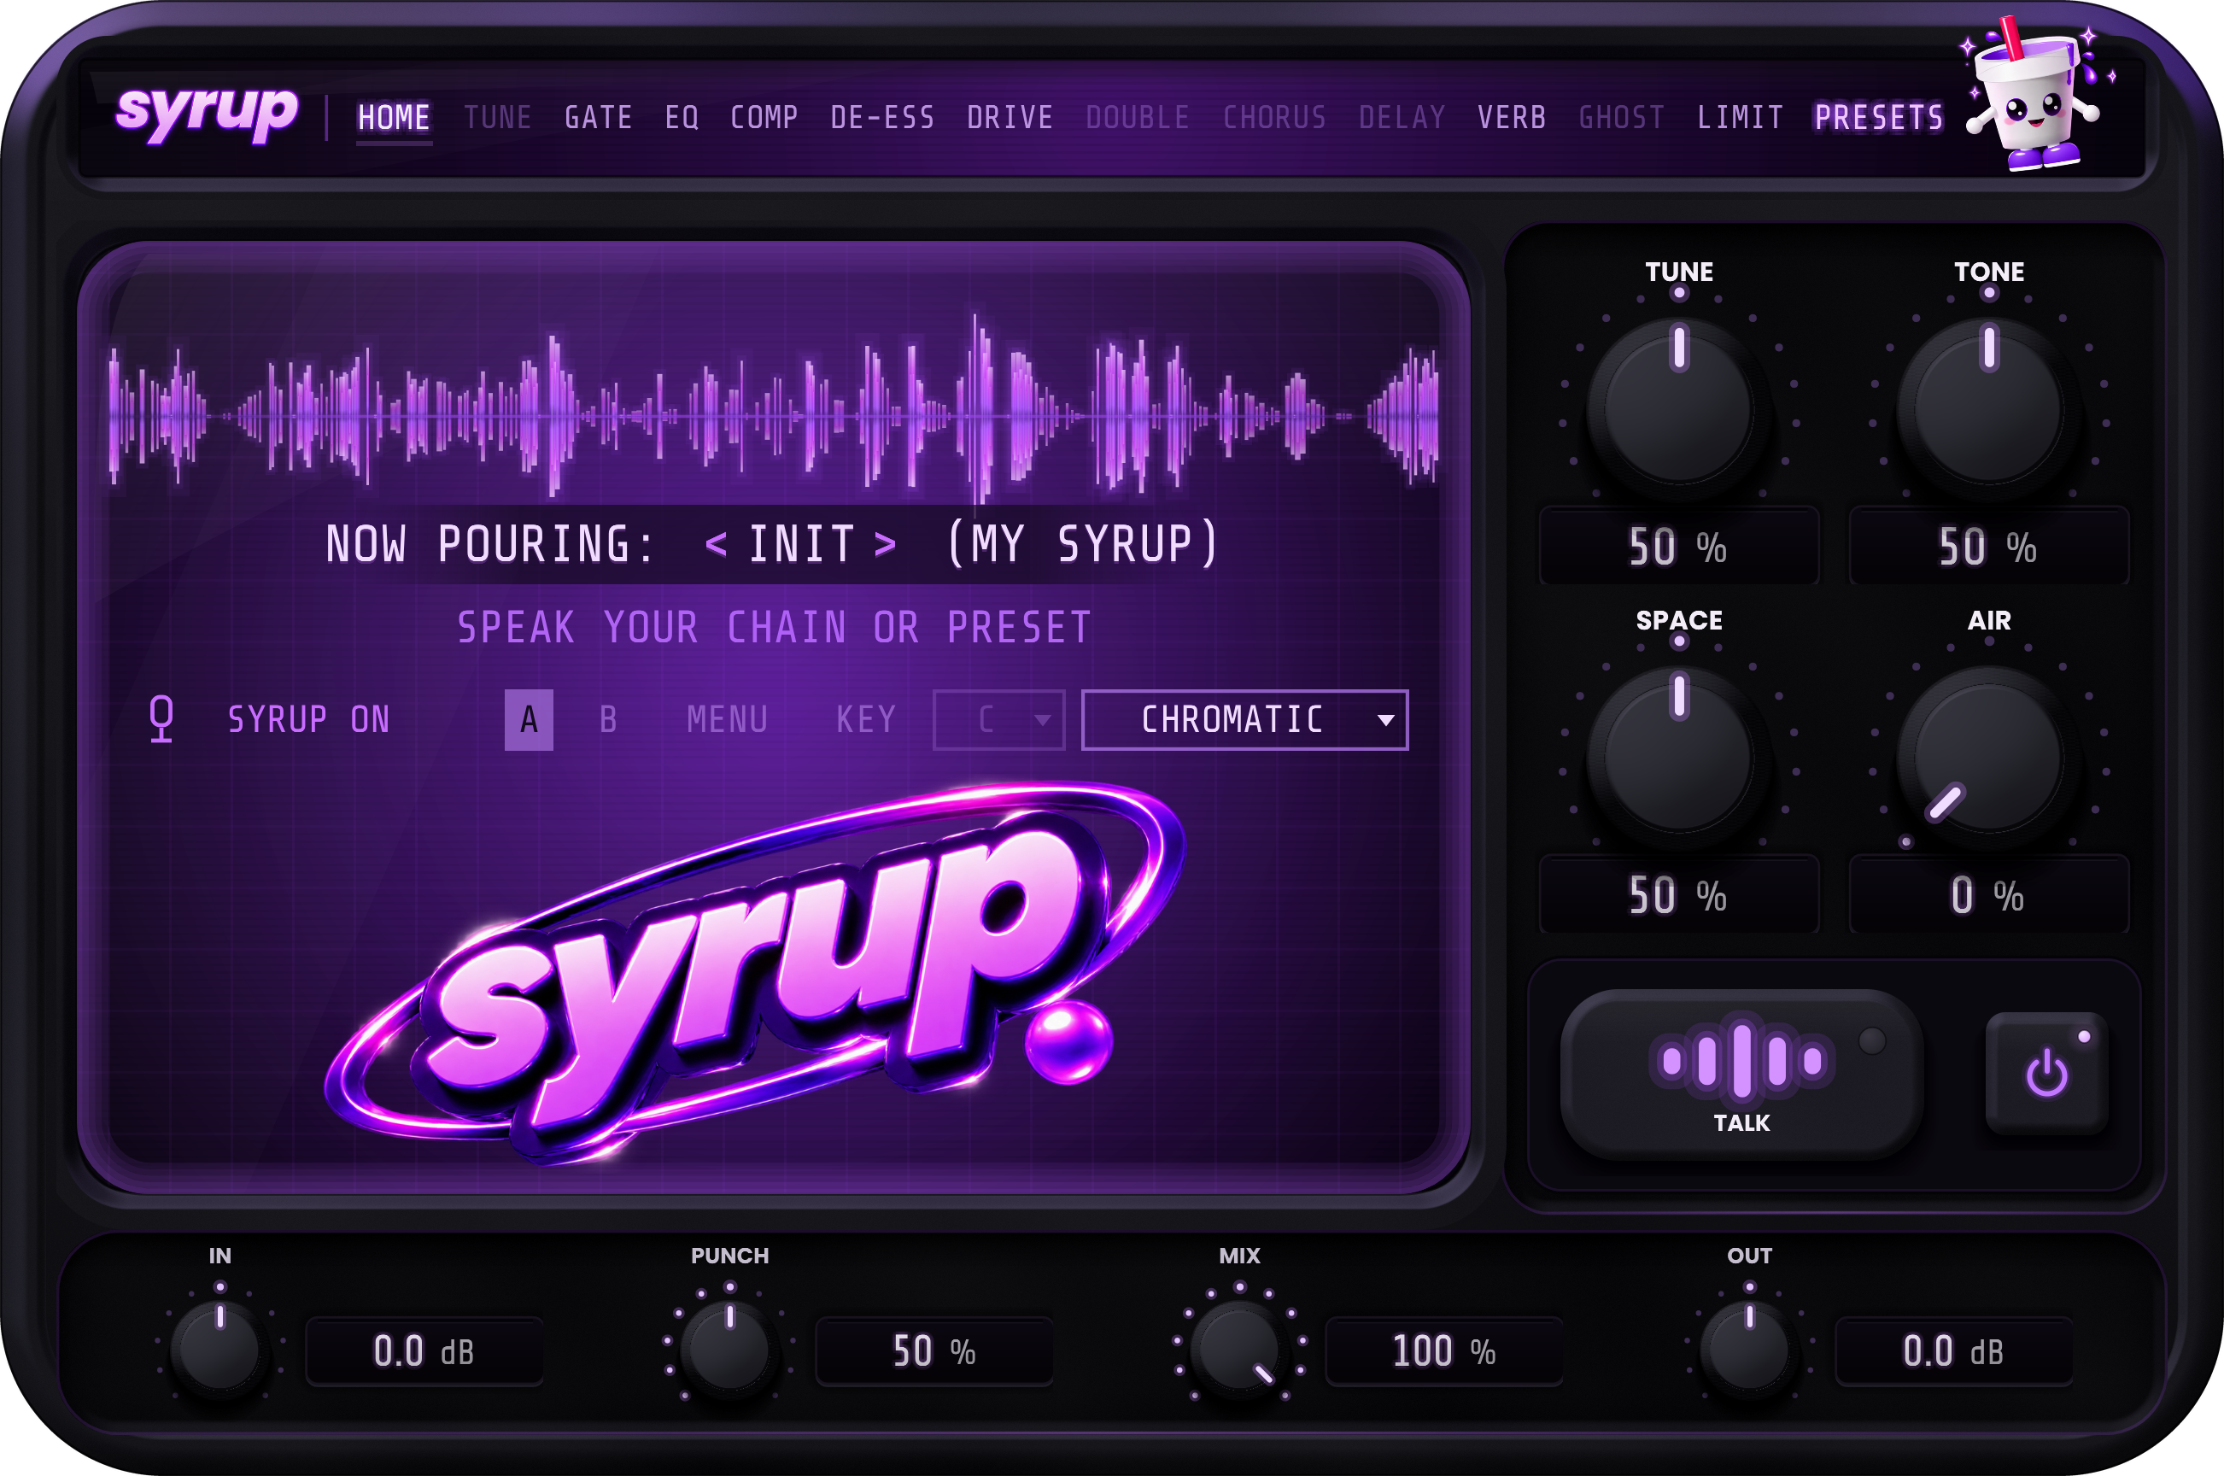
Task: Click the TUNE 50 % value field
Action: 1679,547
